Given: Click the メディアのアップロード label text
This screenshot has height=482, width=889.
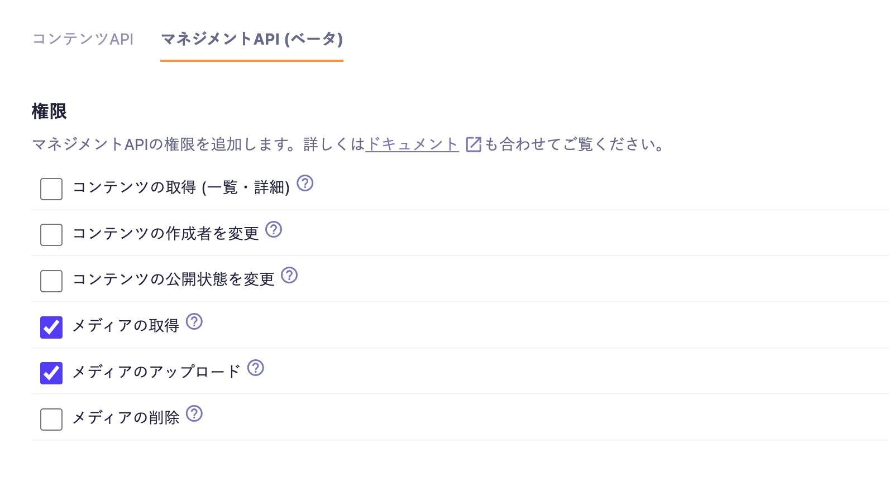Looking at the screenshot, I should click(x=156, y=372).
